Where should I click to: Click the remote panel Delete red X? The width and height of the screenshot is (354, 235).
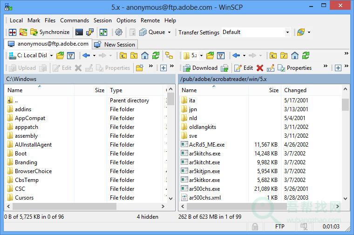point(260,68)
